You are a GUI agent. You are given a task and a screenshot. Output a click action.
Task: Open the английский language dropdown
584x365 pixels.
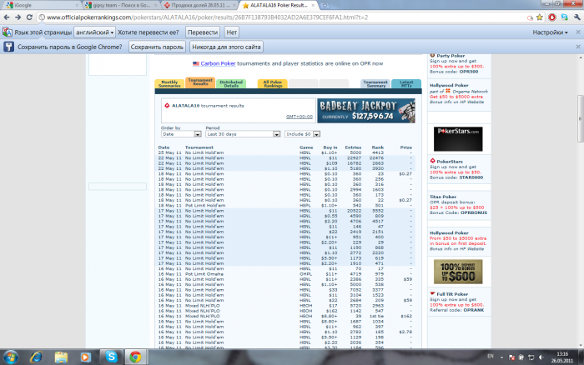(x=94, y=32)
